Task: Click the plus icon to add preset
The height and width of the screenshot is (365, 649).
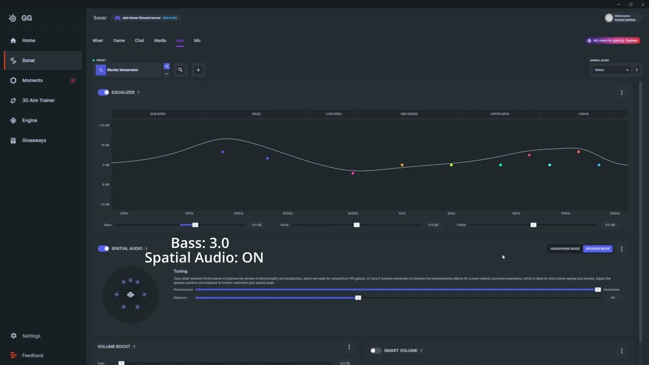Action: point(198,70)
